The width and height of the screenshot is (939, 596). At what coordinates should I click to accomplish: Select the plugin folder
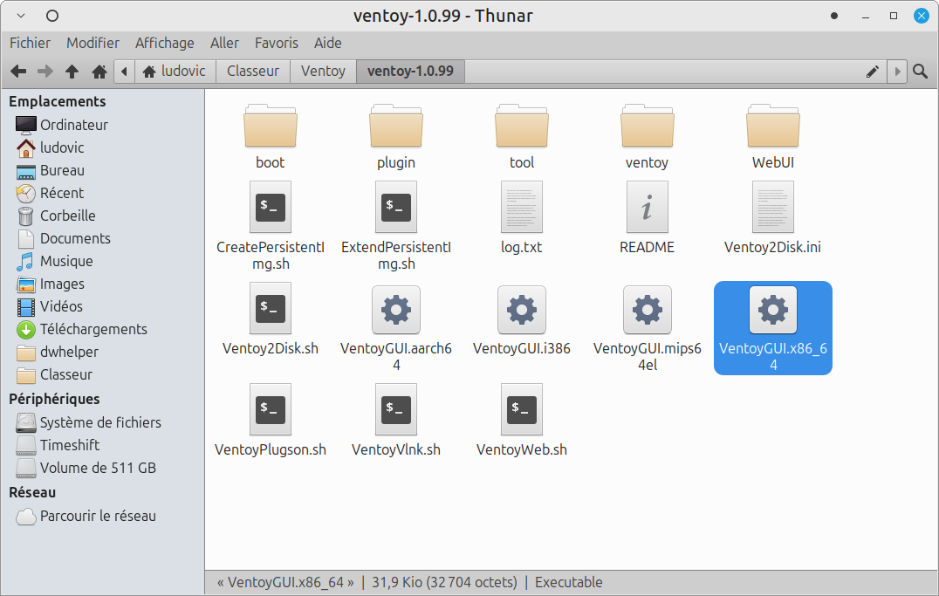point(396,137)
